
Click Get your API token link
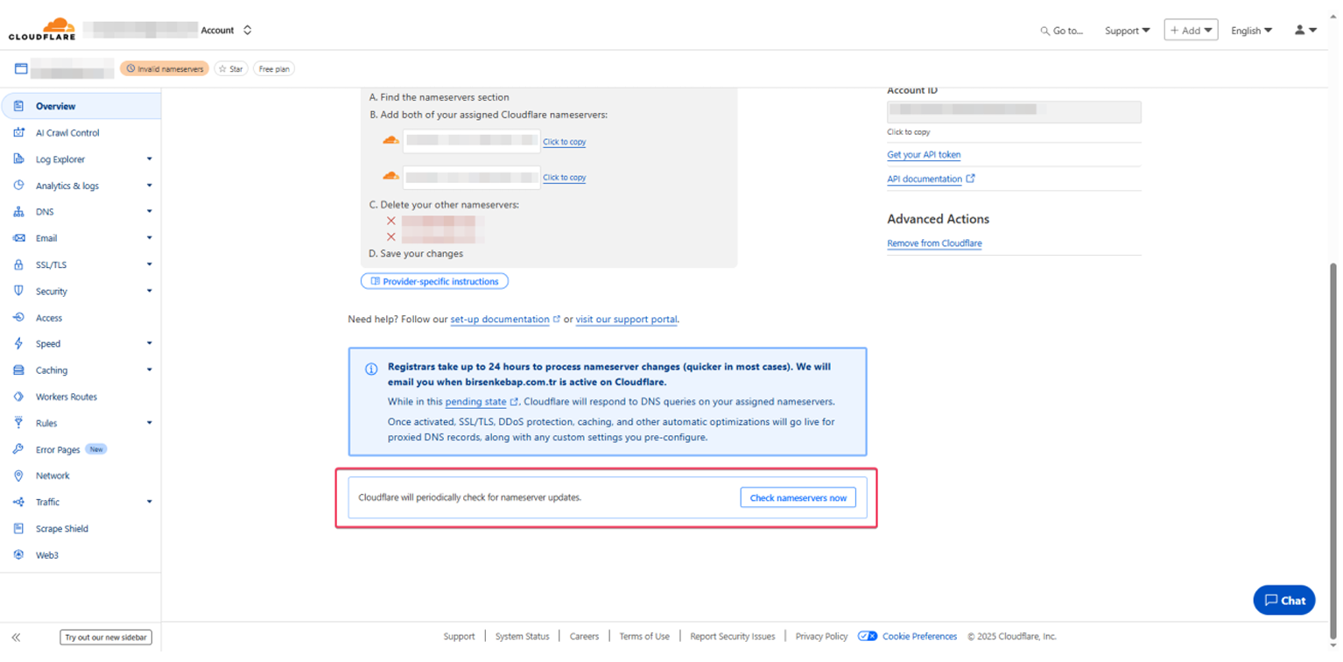924,155
